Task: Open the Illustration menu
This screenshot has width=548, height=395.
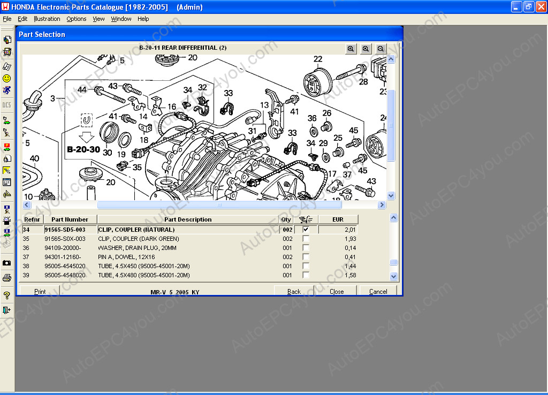Action: [x=47, y=19]
